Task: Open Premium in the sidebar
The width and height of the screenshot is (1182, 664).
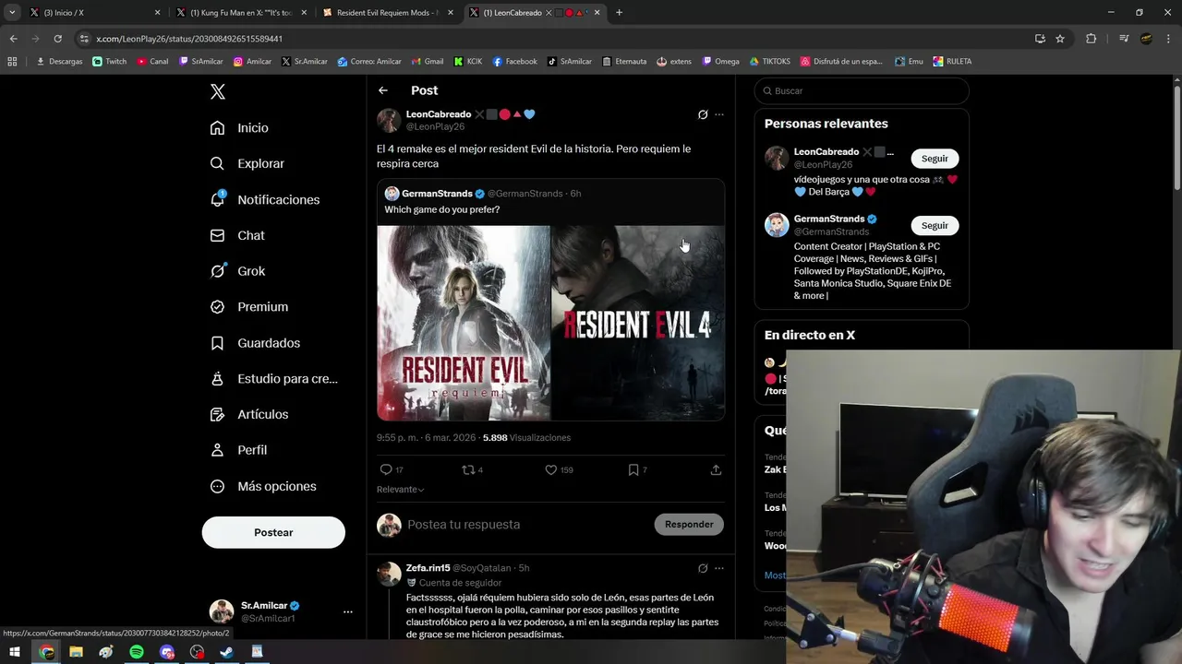Action: [249, 307]
